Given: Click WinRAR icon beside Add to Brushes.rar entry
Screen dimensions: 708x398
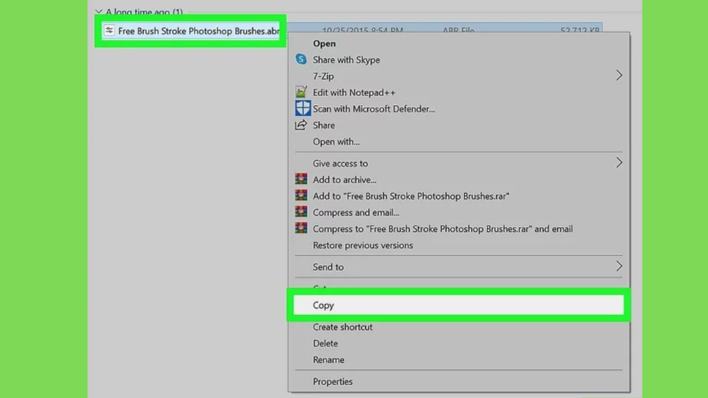Looking at the screenshot, I should click(x=301, y=196).
